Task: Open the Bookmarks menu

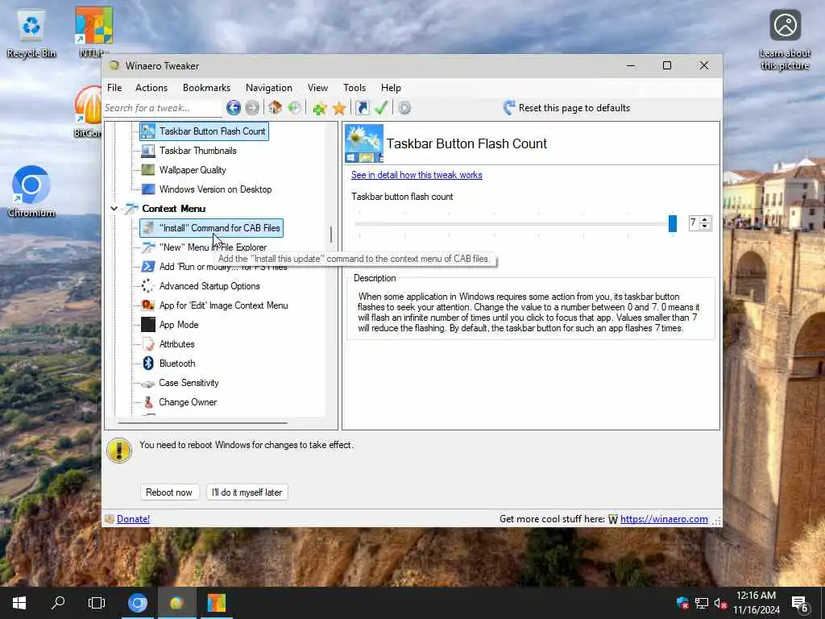Action: 206,88
